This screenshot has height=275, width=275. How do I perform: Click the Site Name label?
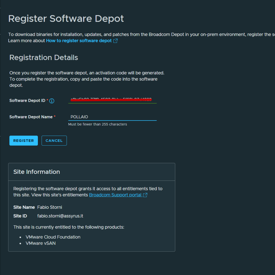click(x=24, y=207)
